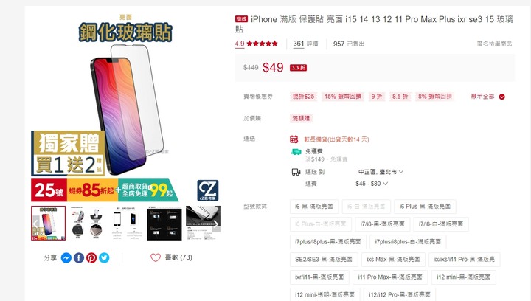The width and height of the screenshot is (531, 301).
Task: Click the 15% 蝦幣回饋 coupon tag
Action: tap(343, 97)
